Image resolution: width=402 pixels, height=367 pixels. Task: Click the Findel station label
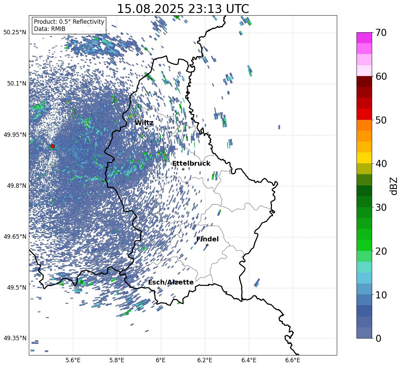click(x=207, y=239)
